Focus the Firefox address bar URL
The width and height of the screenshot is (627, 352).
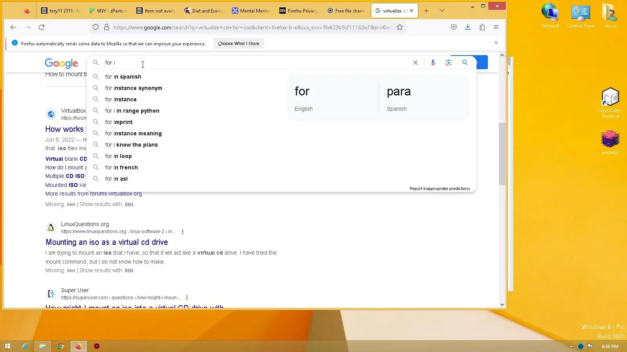pos(253,27)
